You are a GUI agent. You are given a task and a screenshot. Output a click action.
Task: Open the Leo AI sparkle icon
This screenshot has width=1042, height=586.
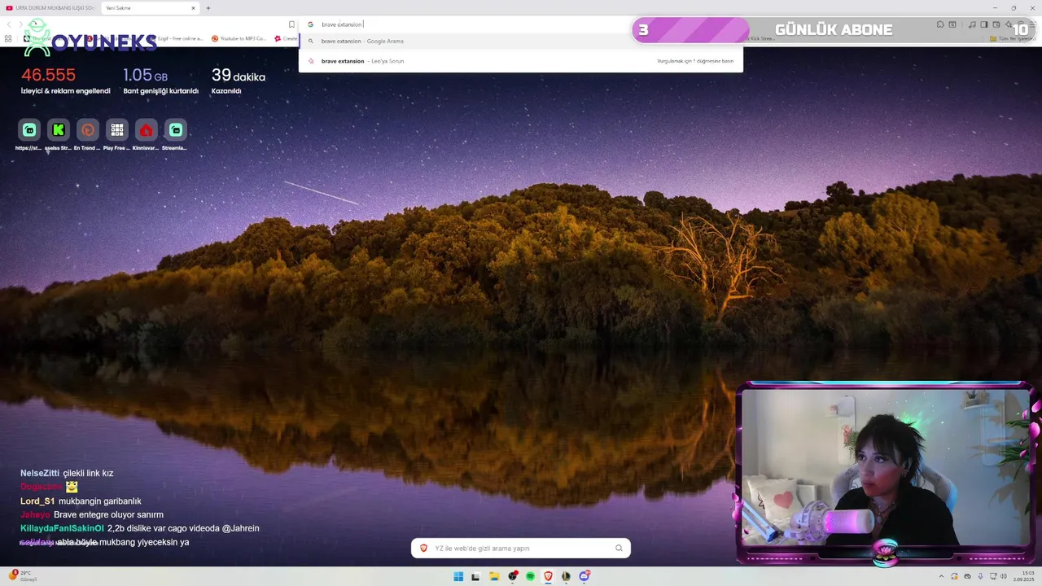(1009, 24)
